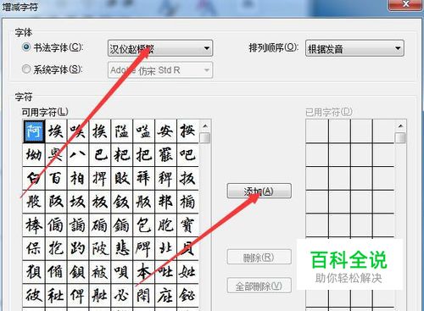Click the up arrow of available characters scrollbar
424x311 pixels.
tap(205, 126)
